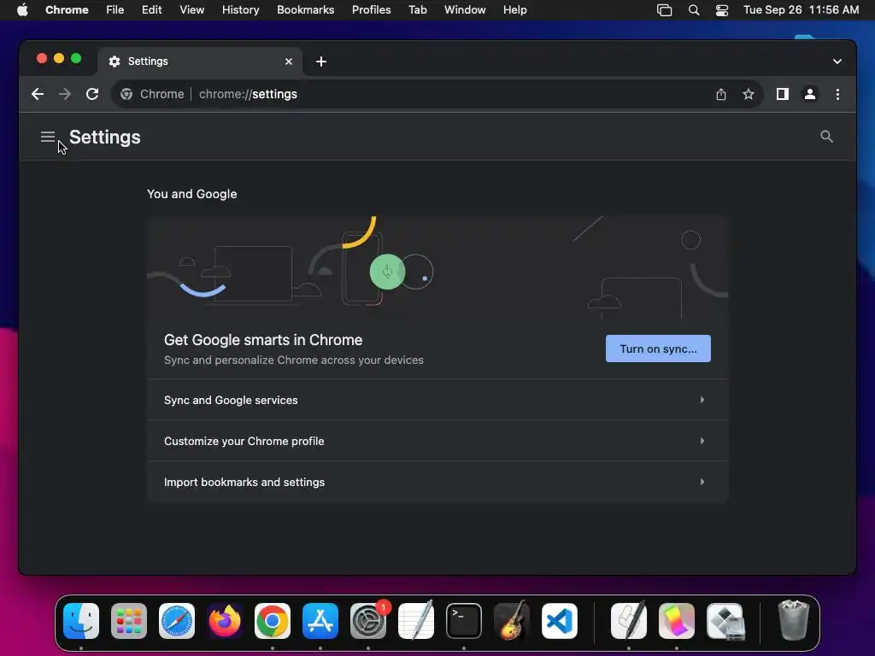
Task: Launch Safari from the dock
Action: click(x=177, y=621)
